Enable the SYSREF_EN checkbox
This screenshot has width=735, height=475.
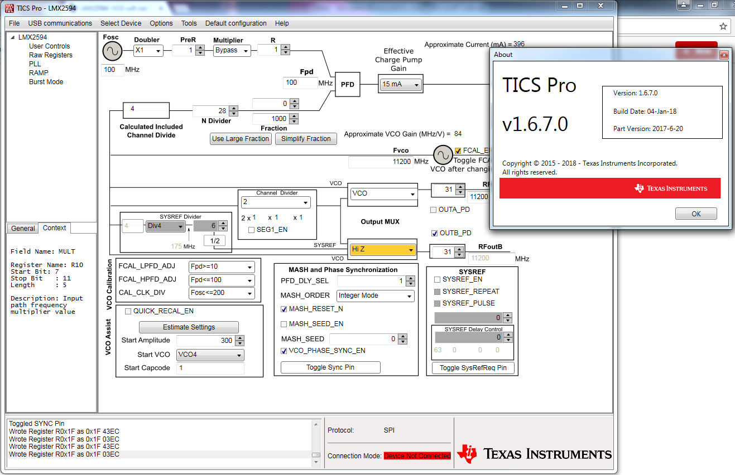pyautogui.click(x=438, y=279)
